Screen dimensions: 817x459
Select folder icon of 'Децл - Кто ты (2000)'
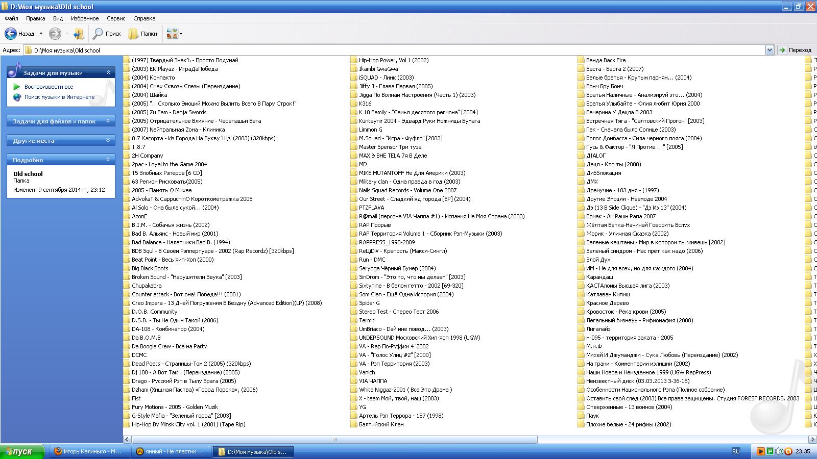point(581,164)
